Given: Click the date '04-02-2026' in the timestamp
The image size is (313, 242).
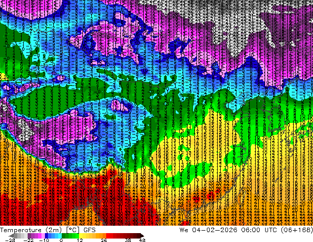Looking at the screenshot, I should point(214,230).
